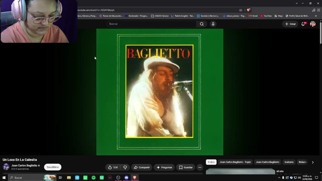Open OBS Studio from the taskbar
The width and height of the screenshot is (322, 181).
[x=118, y=178]
